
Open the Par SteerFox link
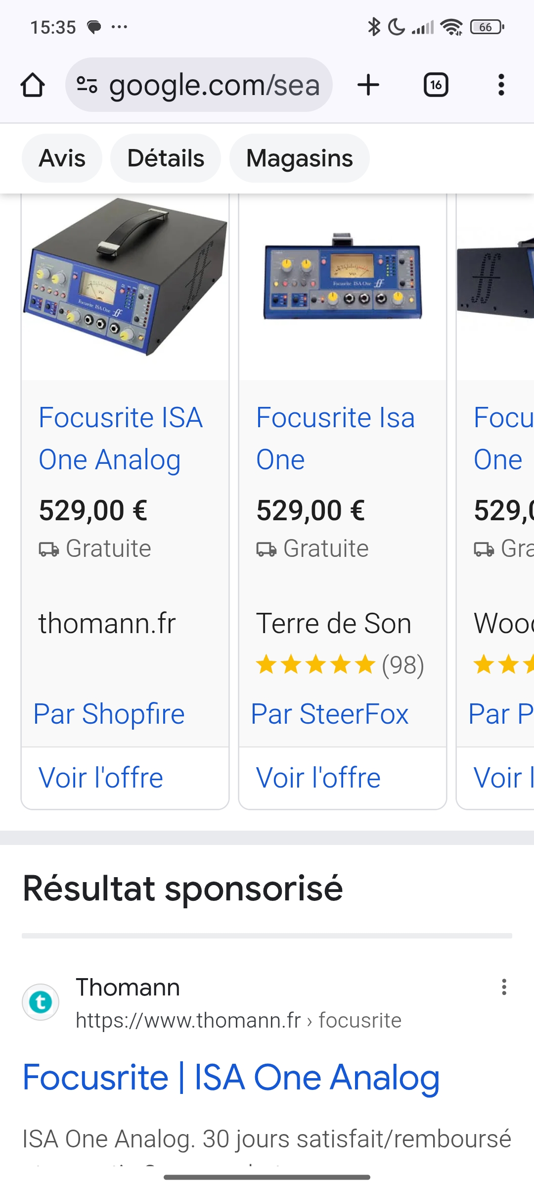pyautogui.click(x=330, y=714)
